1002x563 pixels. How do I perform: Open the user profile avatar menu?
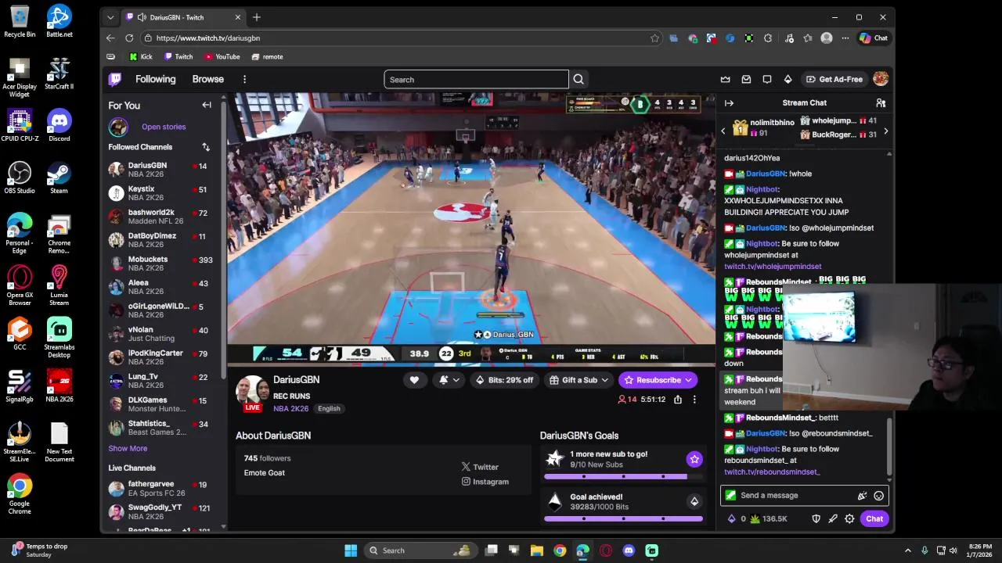(x=881, y=79)
